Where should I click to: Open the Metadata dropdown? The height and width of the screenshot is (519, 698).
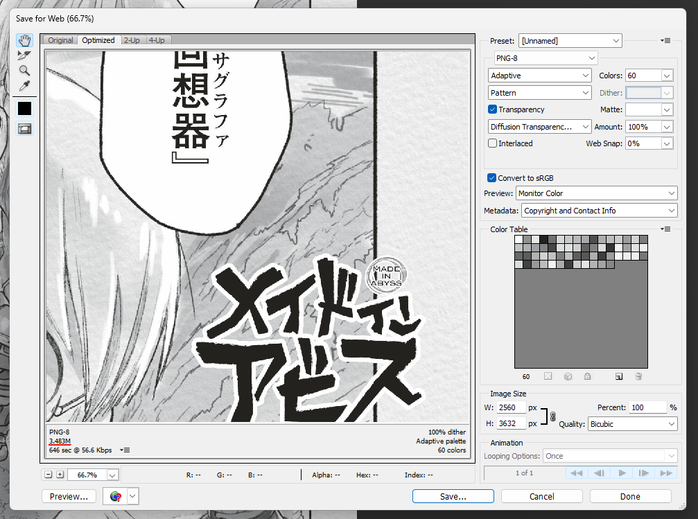point(599,211)
